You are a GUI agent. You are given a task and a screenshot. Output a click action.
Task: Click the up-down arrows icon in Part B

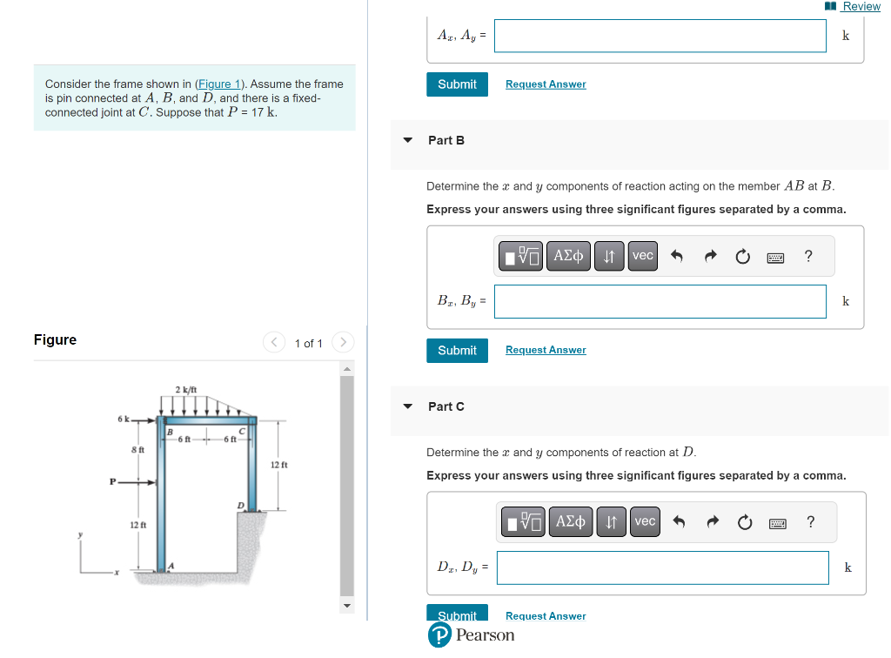click(609, 255)
